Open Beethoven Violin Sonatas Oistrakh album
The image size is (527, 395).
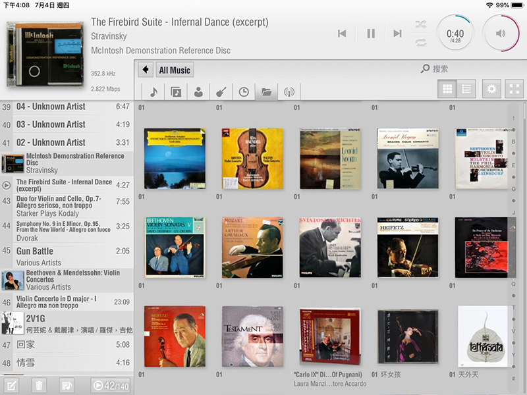point(175,248)
